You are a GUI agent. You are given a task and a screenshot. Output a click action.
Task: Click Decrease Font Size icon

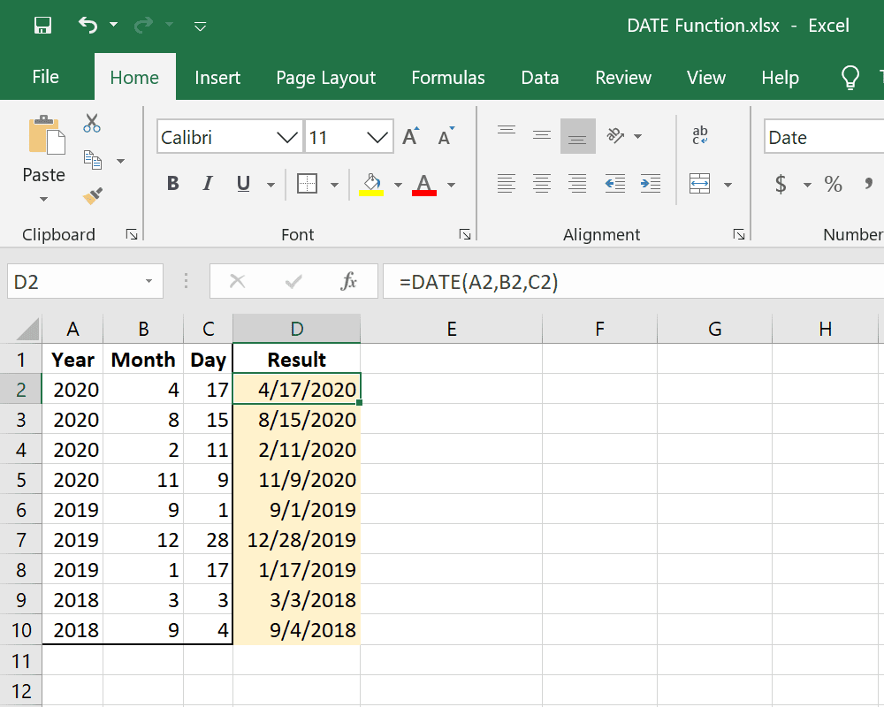[x=446, y=136]
